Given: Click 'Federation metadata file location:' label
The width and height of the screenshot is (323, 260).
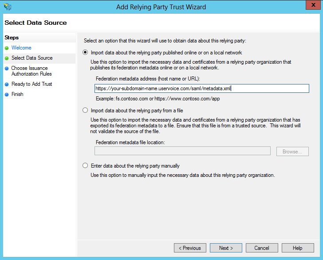Looking at the screenshot, I should [x=130, y=142].
